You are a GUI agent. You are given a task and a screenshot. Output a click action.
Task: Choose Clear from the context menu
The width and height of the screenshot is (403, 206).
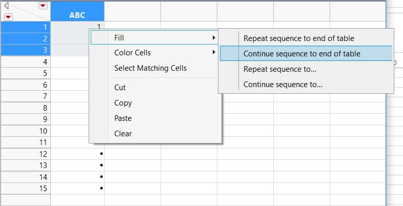123,134
